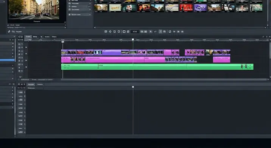Open the bright red thumbnail in the media bin
271x148 pixels.
coord(186,8)
